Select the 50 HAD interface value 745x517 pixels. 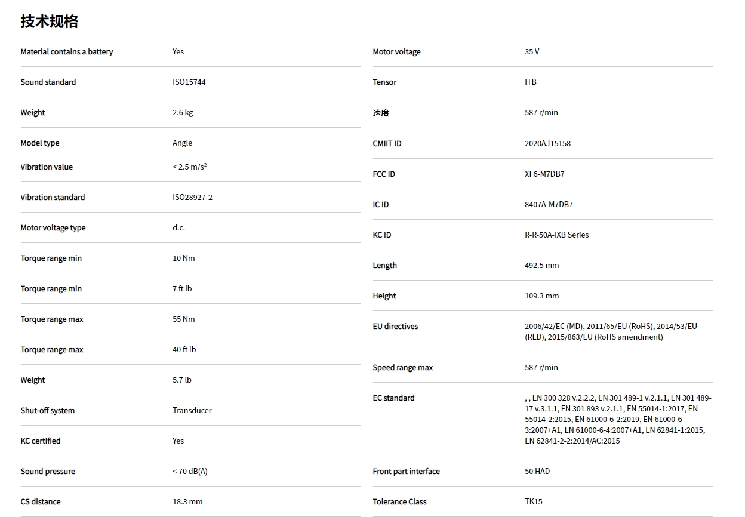(537, 472)
